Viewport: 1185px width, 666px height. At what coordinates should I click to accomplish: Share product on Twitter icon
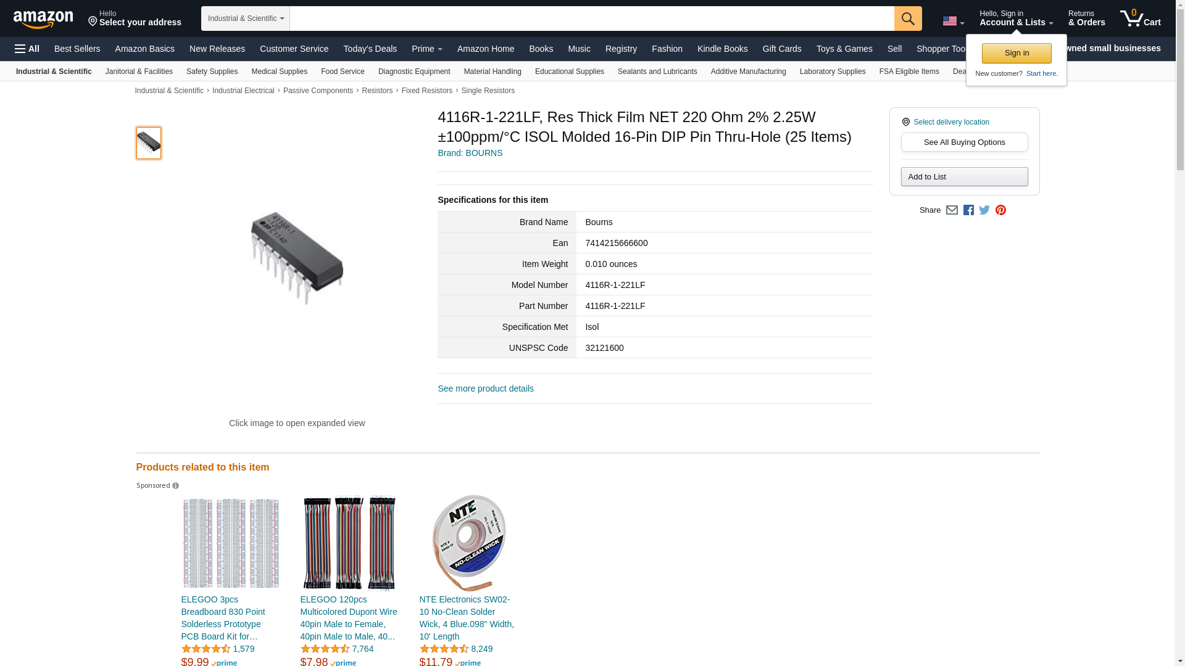tap(984, 210)
